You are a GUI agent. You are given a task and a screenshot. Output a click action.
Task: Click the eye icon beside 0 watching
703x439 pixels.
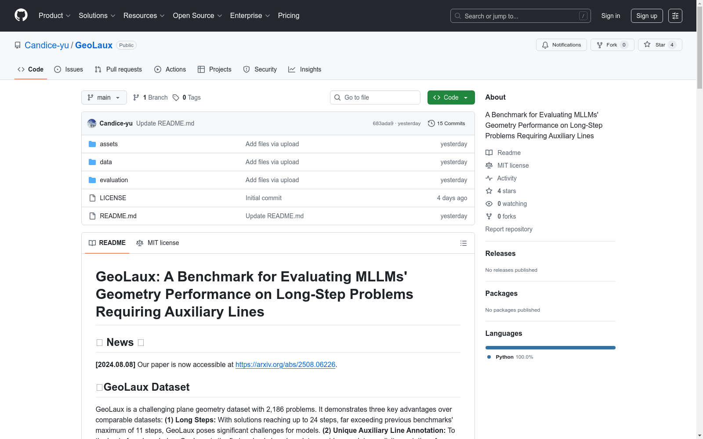click(x=489, y=204)
